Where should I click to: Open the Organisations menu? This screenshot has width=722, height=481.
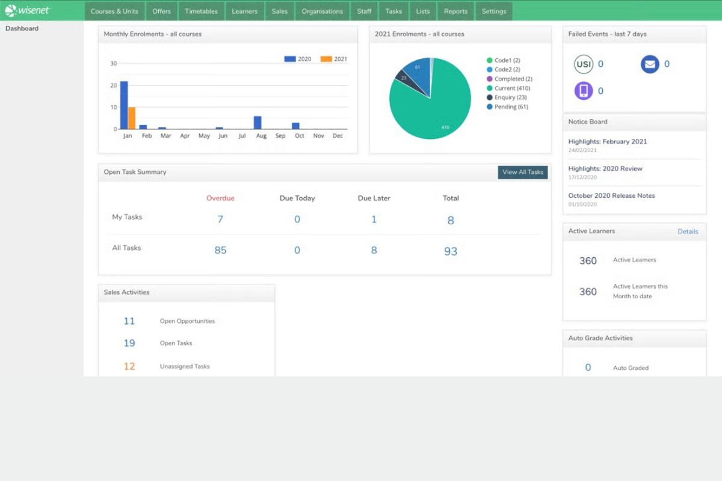[x=322, y=11]
